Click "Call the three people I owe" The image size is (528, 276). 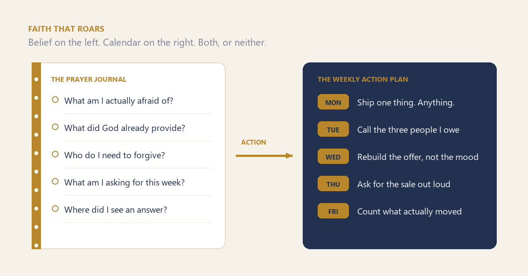[x=408, y=130]
